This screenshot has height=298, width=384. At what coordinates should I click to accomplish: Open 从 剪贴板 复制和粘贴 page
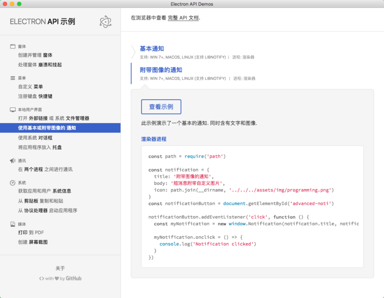(x=41, y=201)
